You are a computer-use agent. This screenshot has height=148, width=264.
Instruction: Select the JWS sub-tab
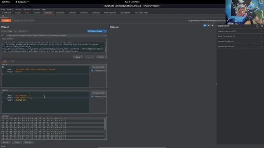[x=5, y=61]
